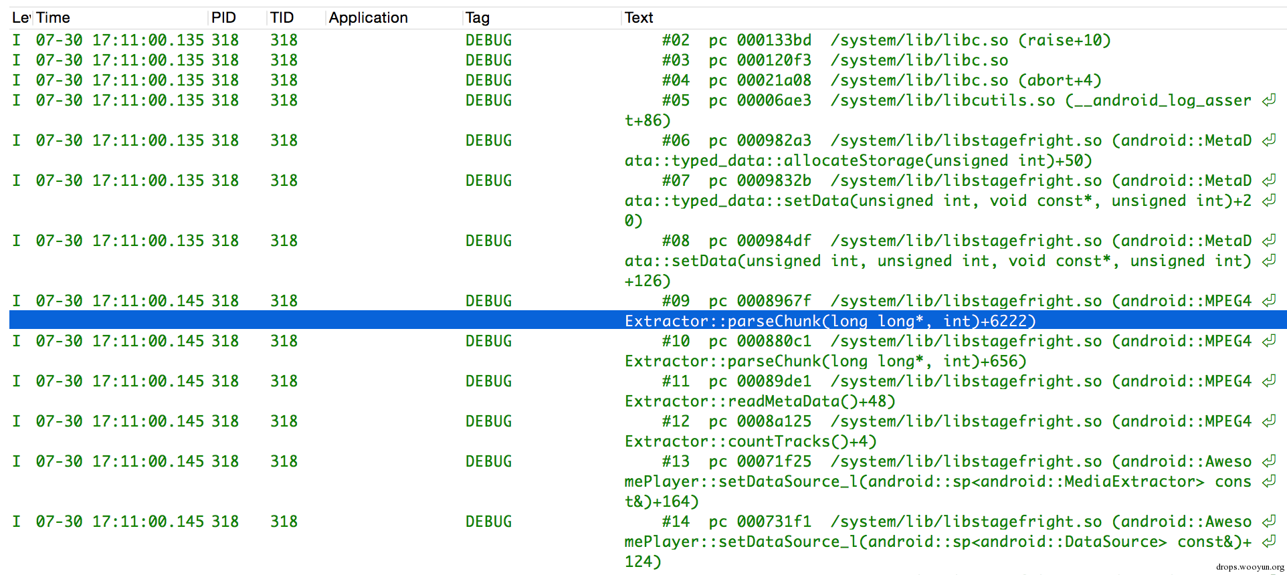Screen dimensions: 1287x575
Task: Click wrap arrow icon on row #05
Action: tap(1269, 100)
